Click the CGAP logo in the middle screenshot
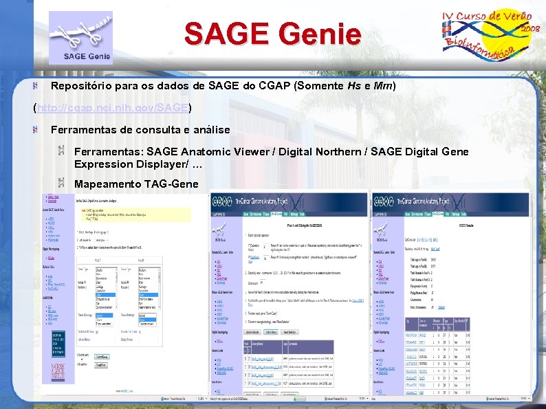 222,201
